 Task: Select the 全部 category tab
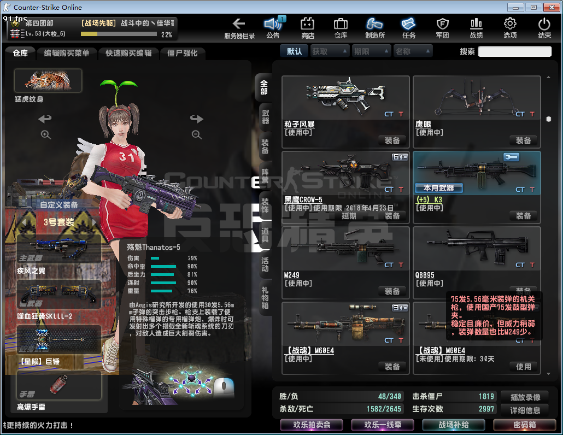click(264, 87)
